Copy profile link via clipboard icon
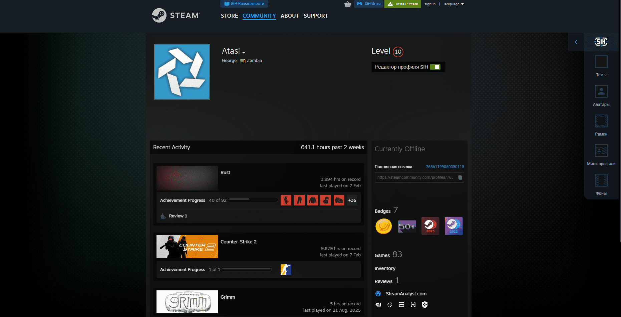The width and height of the screenshot is (621, 317). click(x=460, y=177)
